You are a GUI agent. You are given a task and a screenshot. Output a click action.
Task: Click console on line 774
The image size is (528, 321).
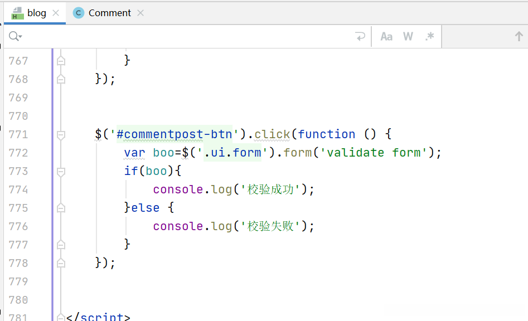[x=178, y=189]
